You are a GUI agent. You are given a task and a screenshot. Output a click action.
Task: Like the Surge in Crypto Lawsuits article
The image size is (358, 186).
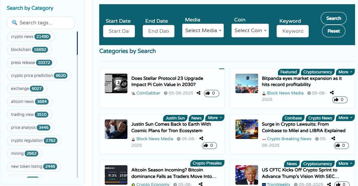coord(341,145)
